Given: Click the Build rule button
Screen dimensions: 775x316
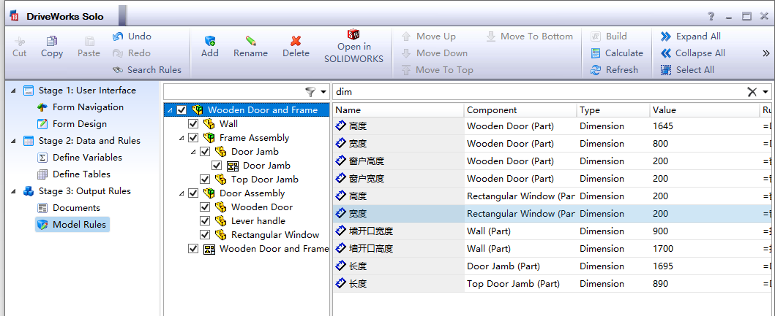Looking at the screenshot, I should coord(608,36).
